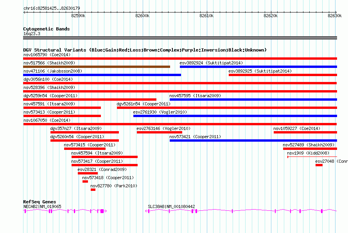348x233 pixels.
Task: Click the nsv1059227 (Coe2014) label
Action: pyautogui.click(x=297, y=128)
